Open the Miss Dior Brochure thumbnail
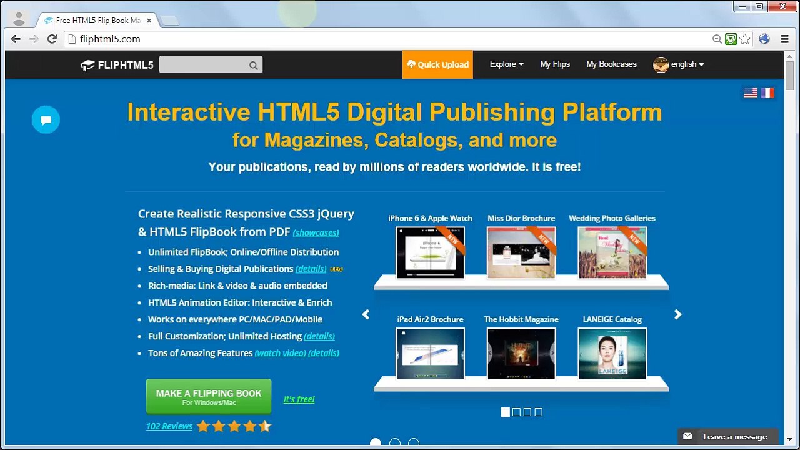The image size is (800, 450). [x=521, y=252]
